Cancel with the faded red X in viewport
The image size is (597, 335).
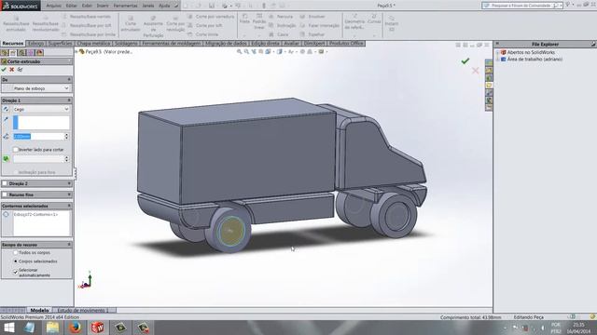pyautogui.click(x=475, y=71)
